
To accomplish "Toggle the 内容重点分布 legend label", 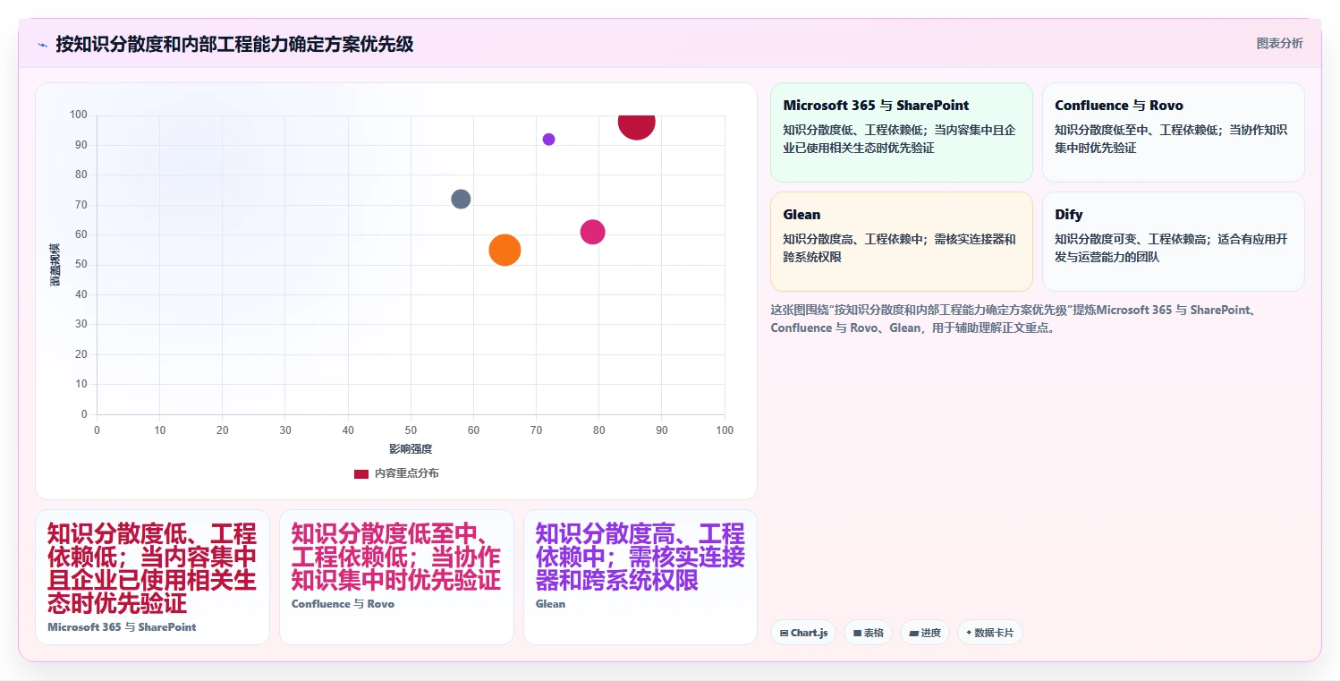I will point(406,473).
